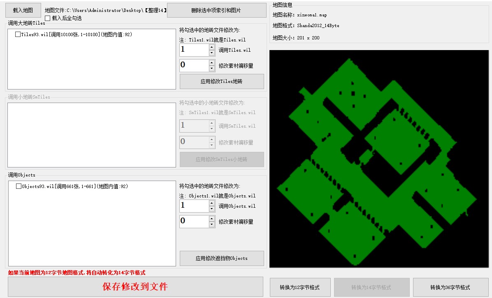Click the green map preview image
The image size is (492, 298).
378,159
